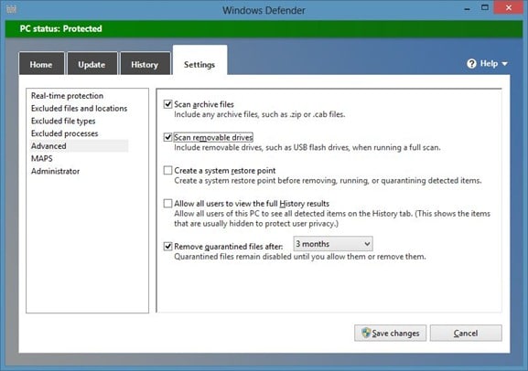Toggle Scan removable drives checkbox
Viewport: 528px width, 371px height.
(167, 137)
